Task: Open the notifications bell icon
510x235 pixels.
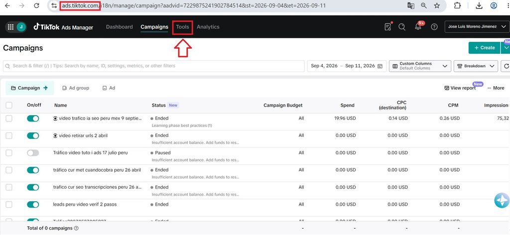Action: click(418, 27)
